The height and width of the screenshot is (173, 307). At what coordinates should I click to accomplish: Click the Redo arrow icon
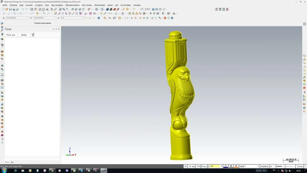tap(26, 9)
